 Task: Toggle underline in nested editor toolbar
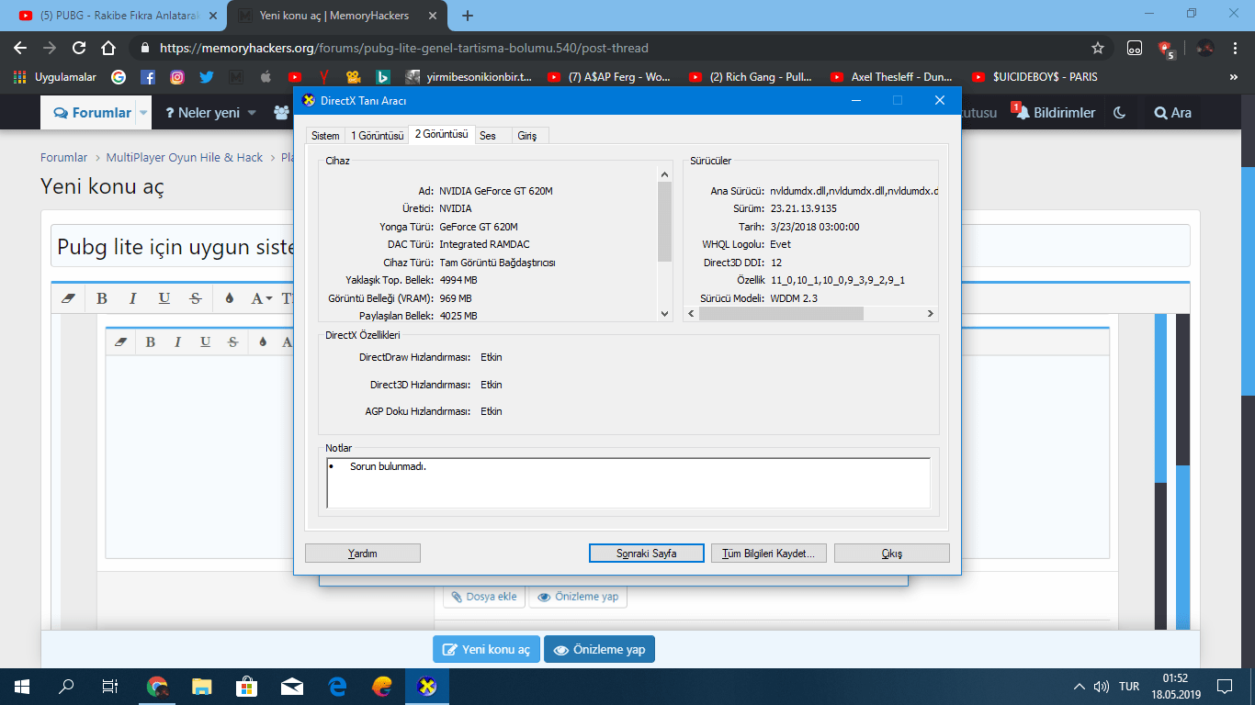click(205, 341)
